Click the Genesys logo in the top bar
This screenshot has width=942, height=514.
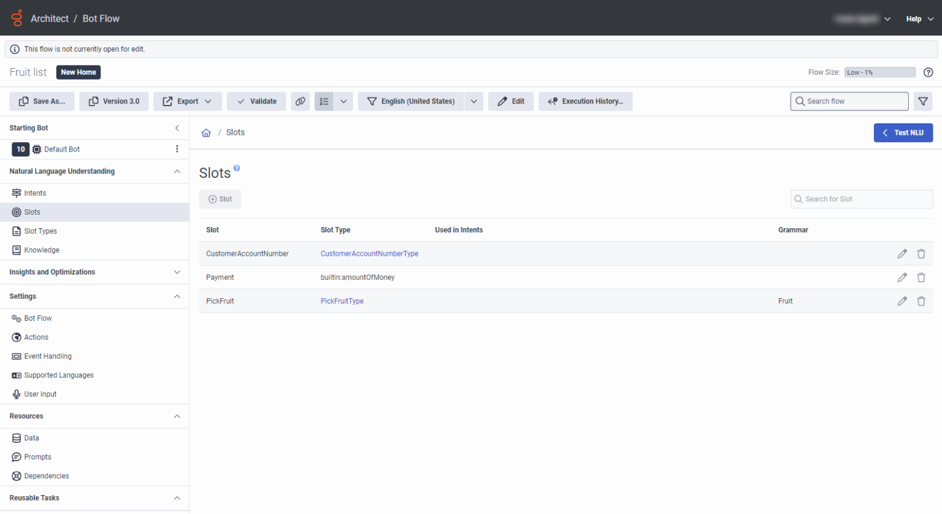[x=17, y=18]
